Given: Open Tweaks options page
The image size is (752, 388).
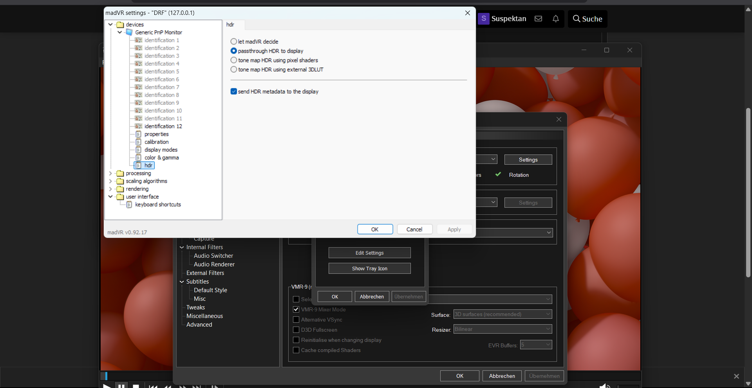Looking at the screenshot, I should pyautogui.click(x=196, y=307).
